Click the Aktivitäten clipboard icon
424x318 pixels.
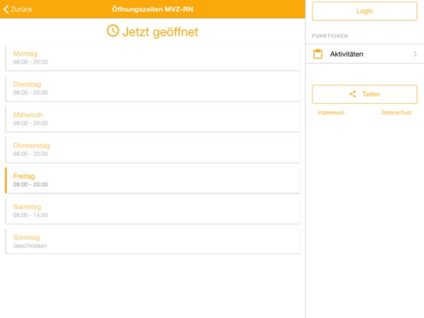(x=318, y=54)
